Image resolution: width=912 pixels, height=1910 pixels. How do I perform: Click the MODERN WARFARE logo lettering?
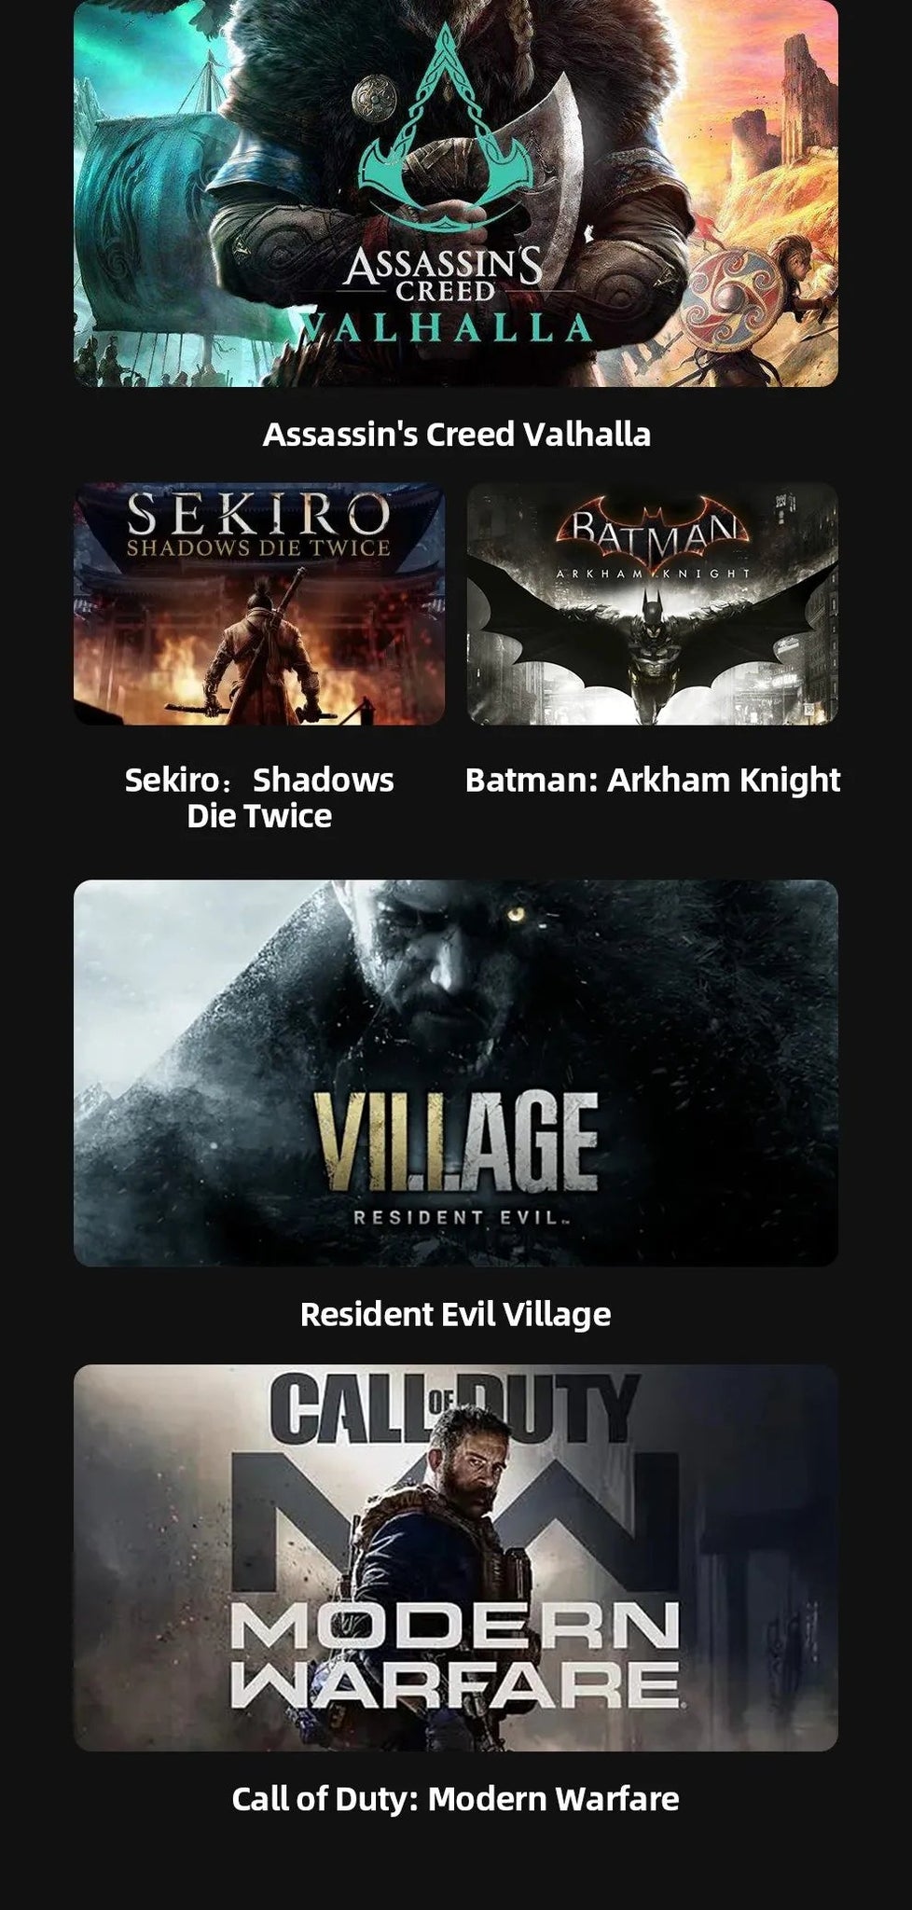point(456,1656)
